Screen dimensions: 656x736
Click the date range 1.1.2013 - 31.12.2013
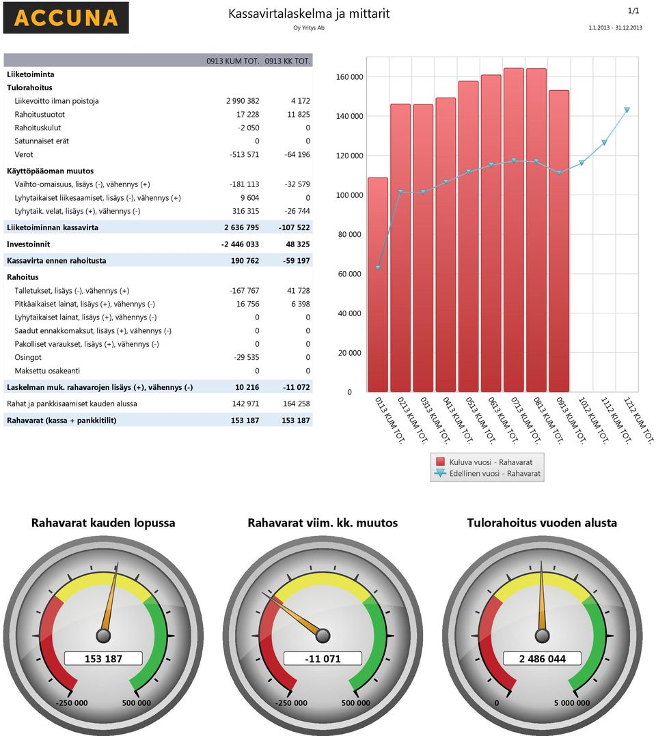[615, 28]
